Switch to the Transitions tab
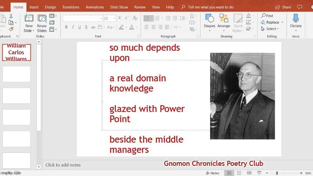The height and width of the screenshot is (176, 313). tap(71, 7)
